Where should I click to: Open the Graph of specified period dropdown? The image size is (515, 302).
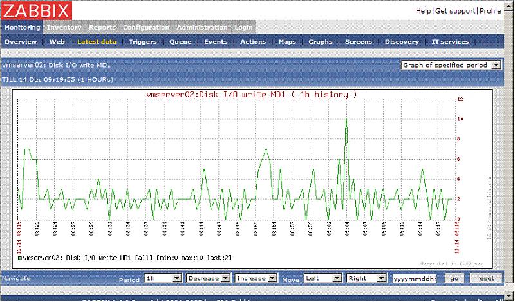tap(451, 65)
